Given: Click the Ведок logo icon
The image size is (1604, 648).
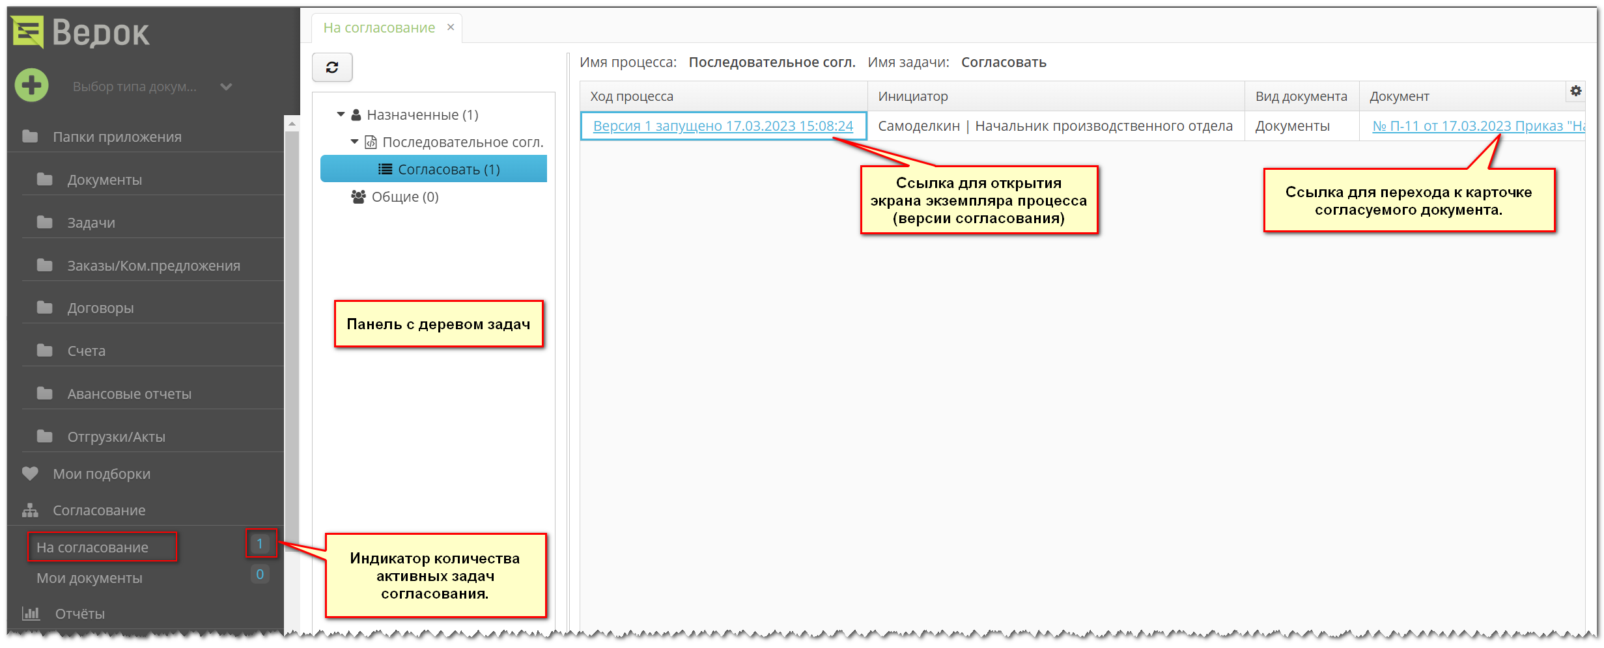Looking at the screenshot, I should (30, 33).
